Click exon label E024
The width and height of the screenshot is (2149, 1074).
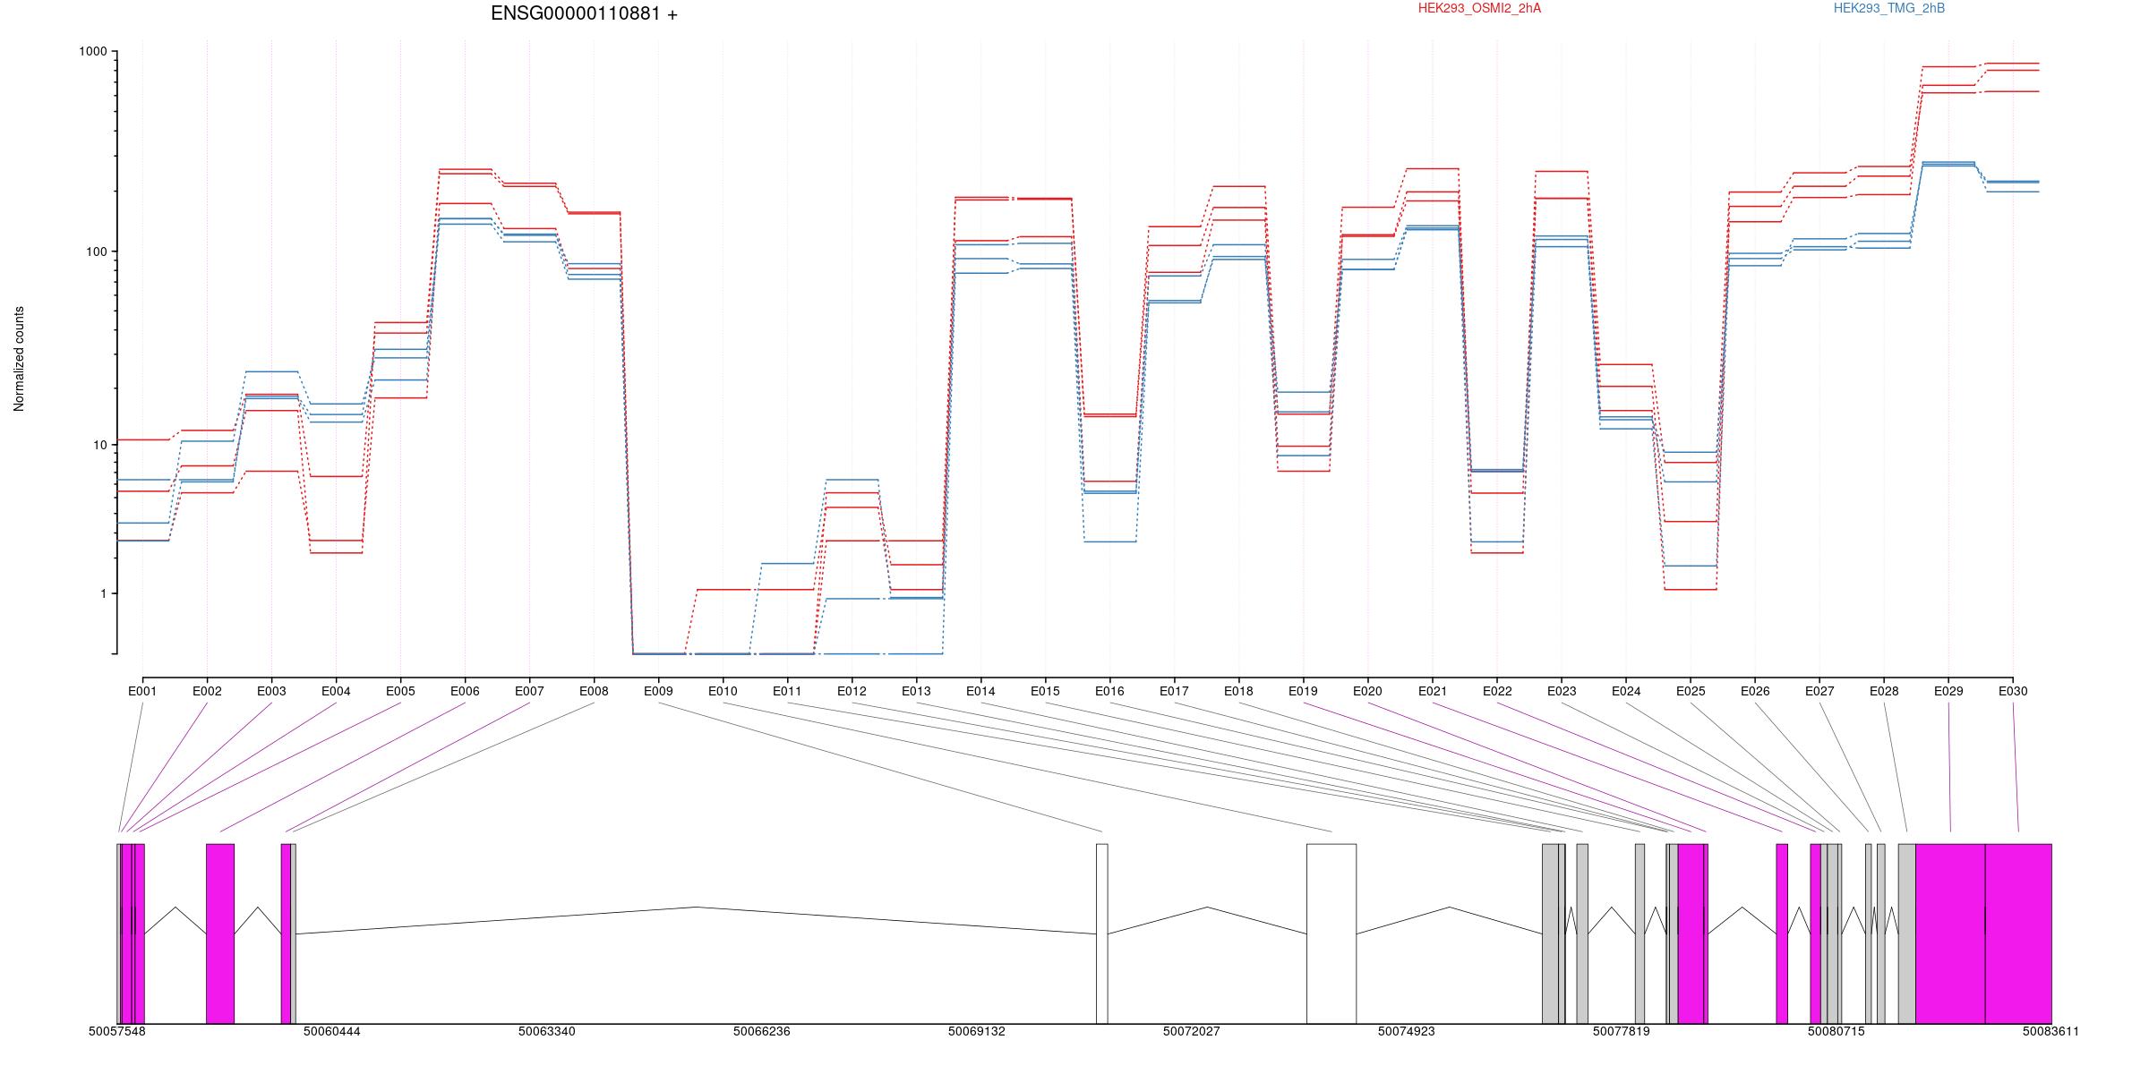click(x=1626, y=691)
